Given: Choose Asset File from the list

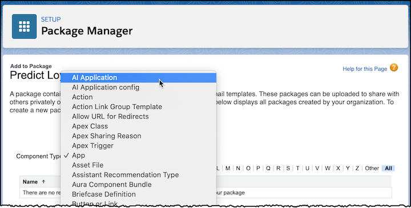Looking at the screenshot, I should point(138,165).
